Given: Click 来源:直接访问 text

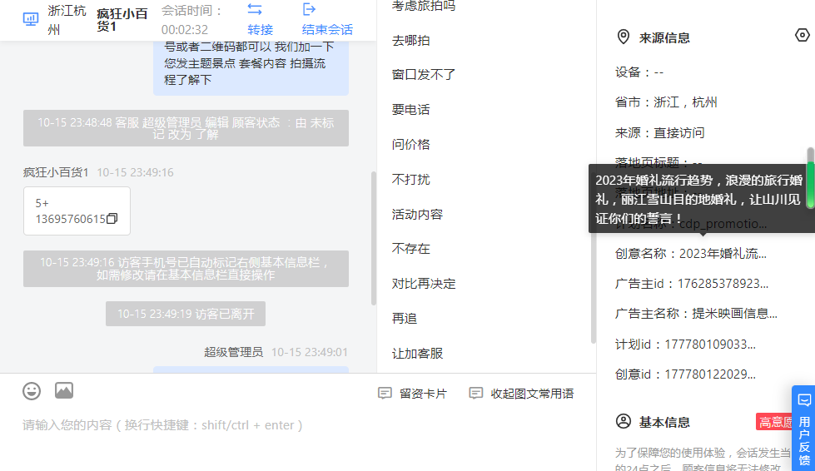Looking at the screenshot, I should [x=659, y=133].
